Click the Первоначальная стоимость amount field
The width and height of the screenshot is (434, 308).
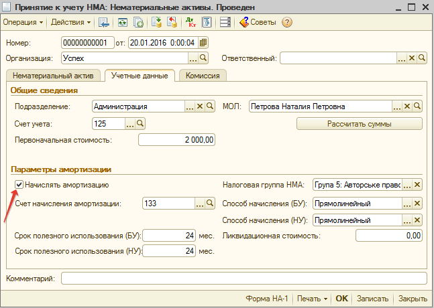177,140
